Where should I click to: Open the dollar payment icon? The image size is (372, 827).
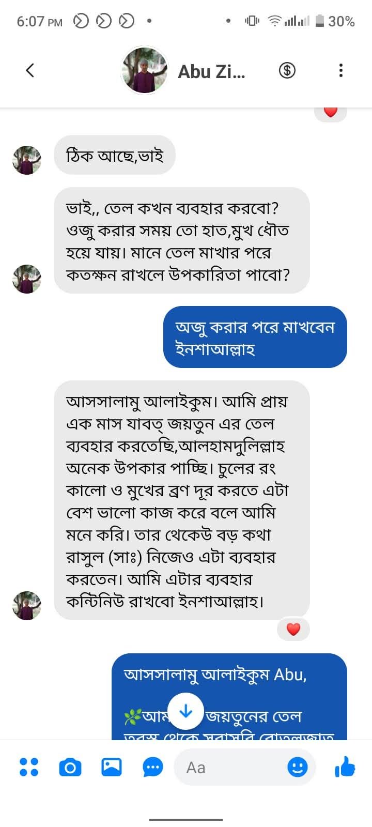coord(287,70)
